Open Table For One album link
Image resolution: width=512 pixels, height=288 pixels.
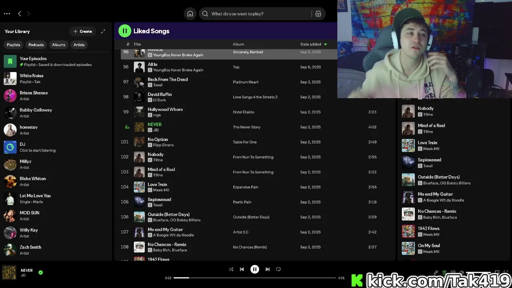[x=245, y=142]
